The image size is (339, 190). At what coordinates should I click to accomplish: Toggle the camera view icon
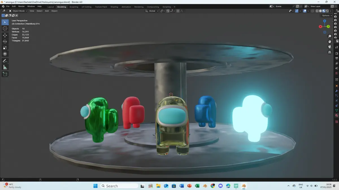click(330, 47)
